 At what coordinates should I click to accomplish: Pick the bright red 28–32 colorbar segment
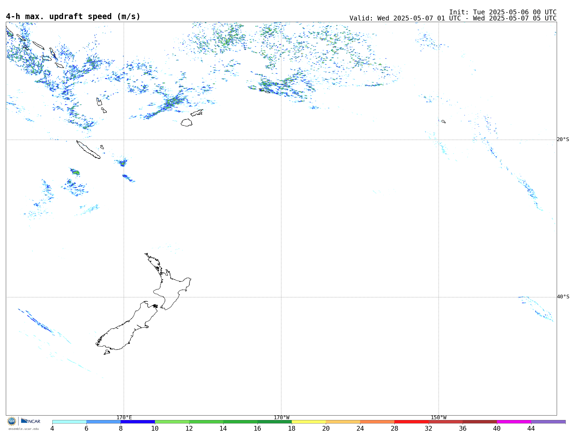pos(411,422)
